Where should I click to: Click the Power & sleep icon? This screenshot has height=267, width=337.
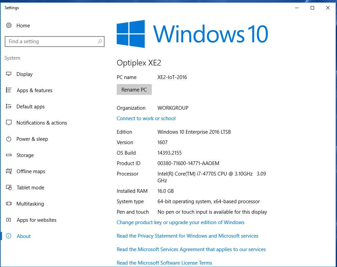8,139
